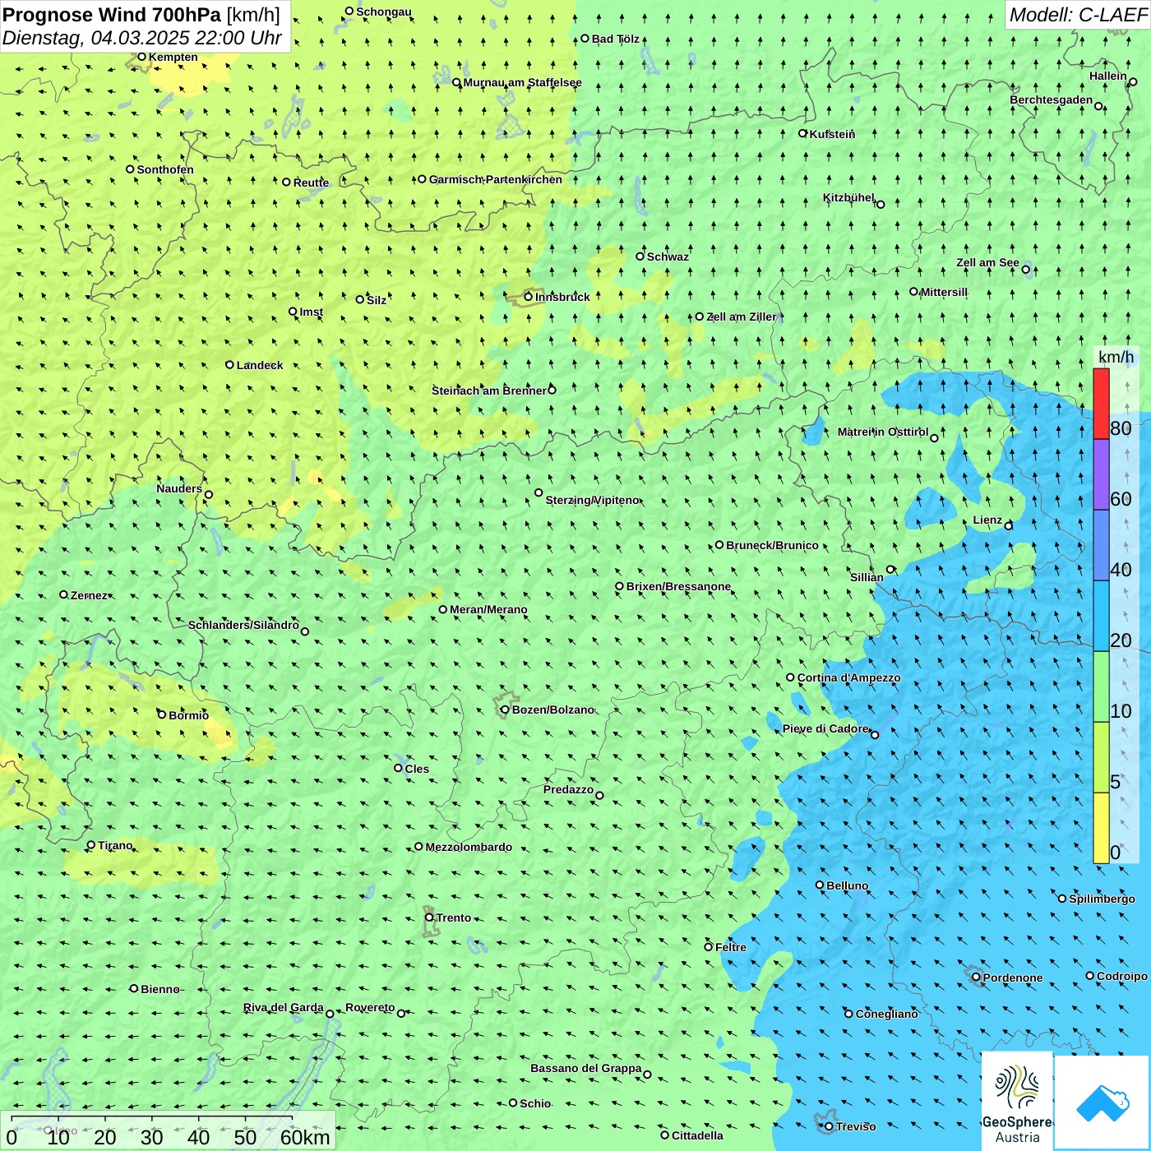Click the 'Conegliano' label
The width and height of the screenshot is (1151, 1151).
(886, 1014)
